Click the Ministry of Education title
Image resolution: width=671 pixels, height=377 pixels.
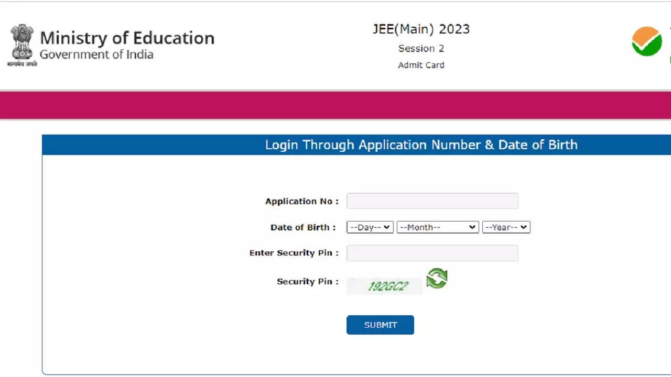(127, 38)
